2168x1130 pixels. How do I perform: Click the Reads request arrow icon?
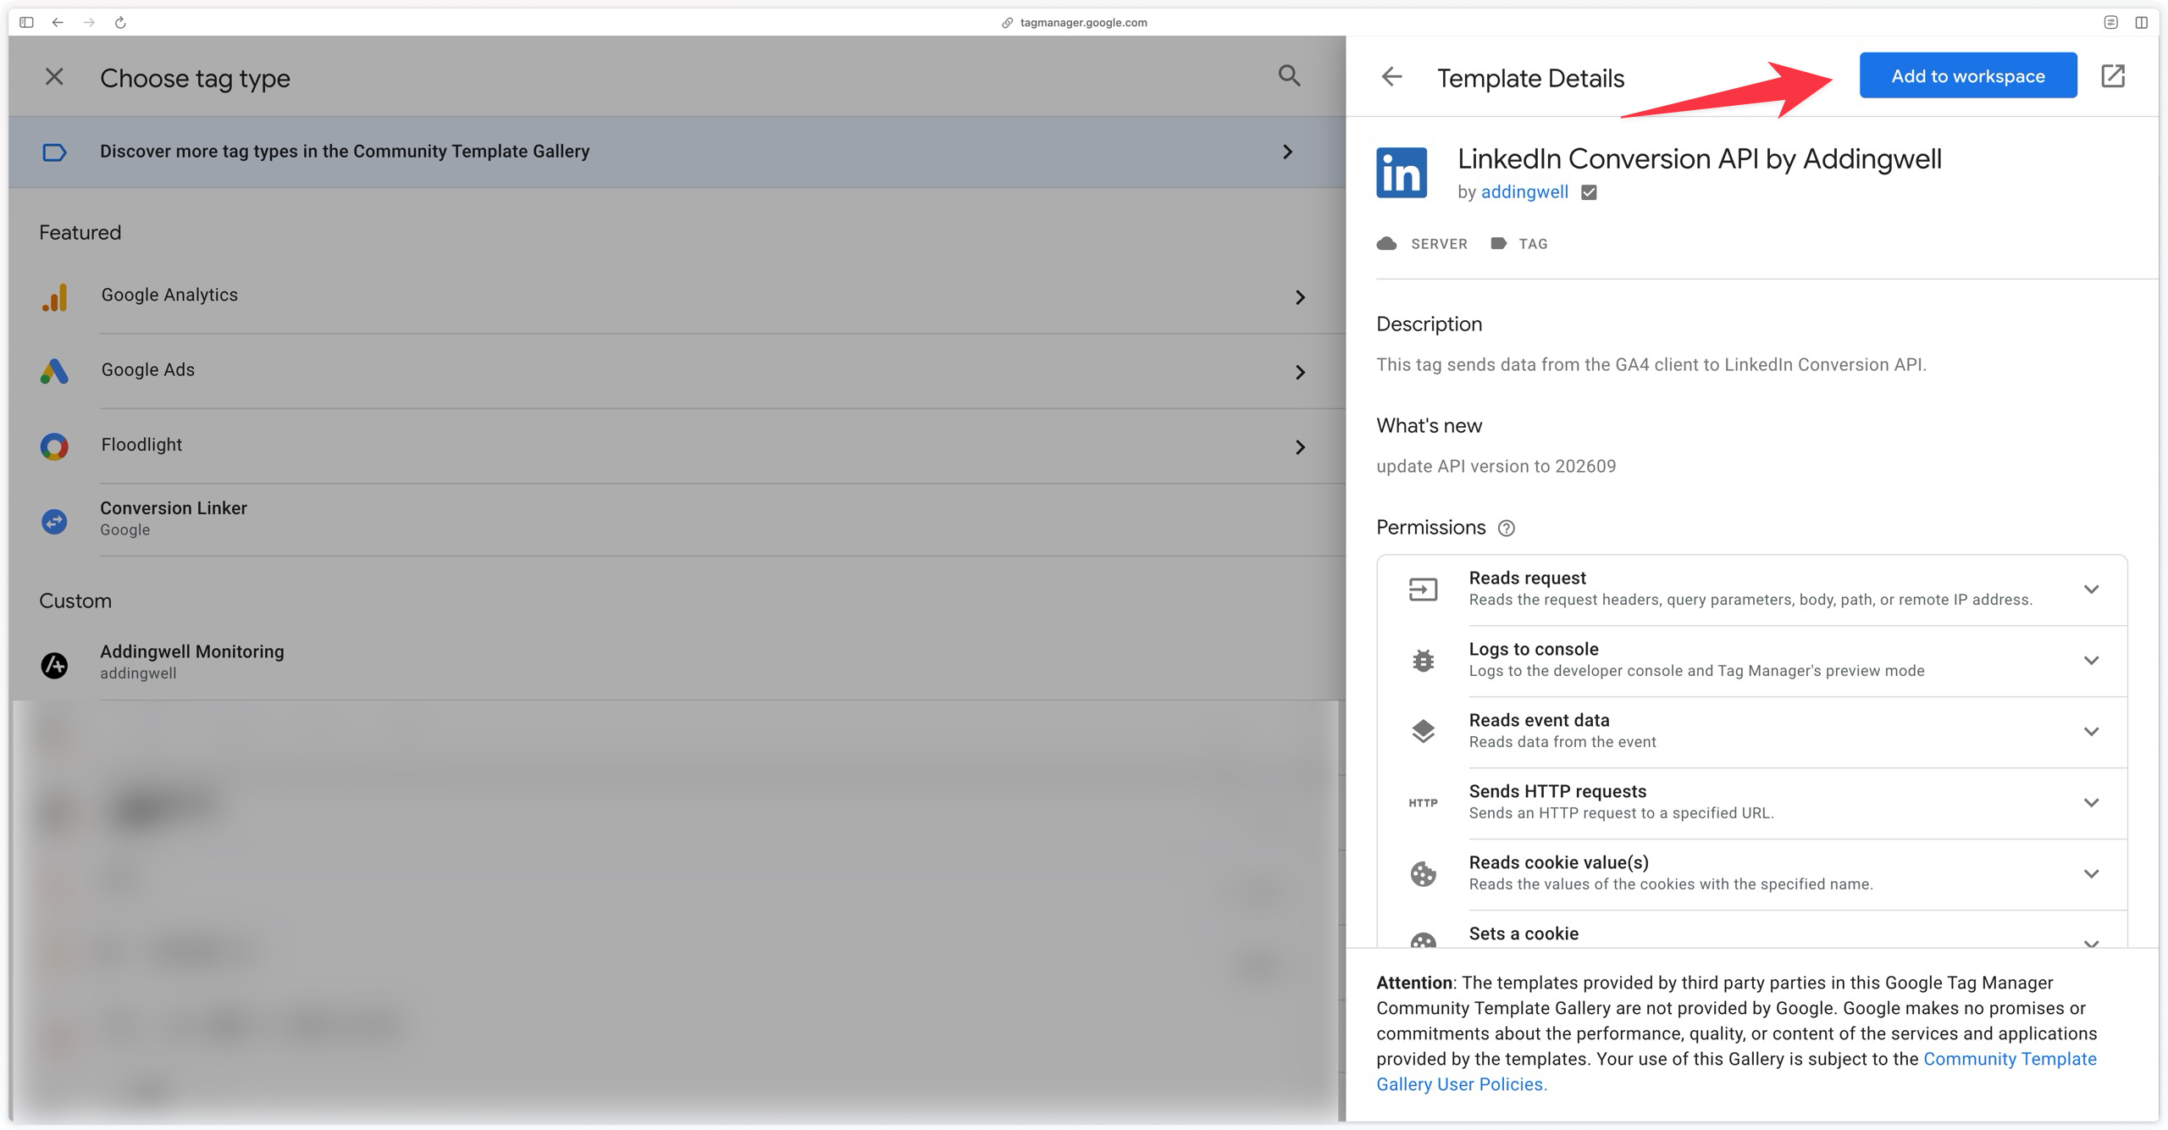1423,589
